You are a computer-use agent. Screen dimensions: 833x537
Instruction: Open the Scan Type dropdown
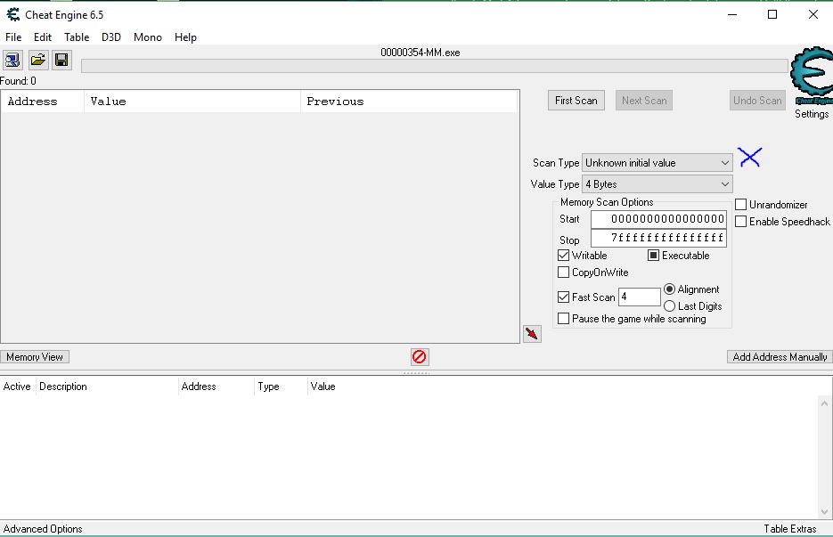(x=657, y=163)
